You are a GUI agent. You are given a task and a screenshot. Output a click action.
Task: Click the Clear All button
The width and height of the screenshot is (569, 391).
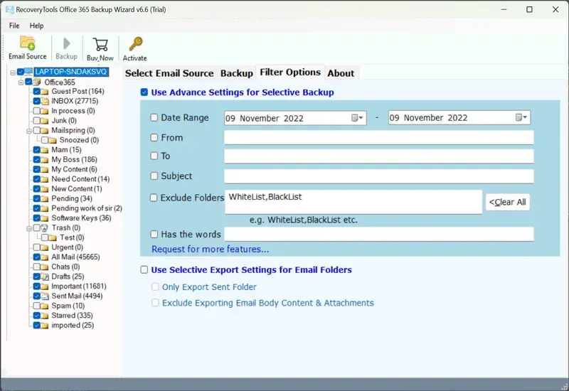(507, 202)
